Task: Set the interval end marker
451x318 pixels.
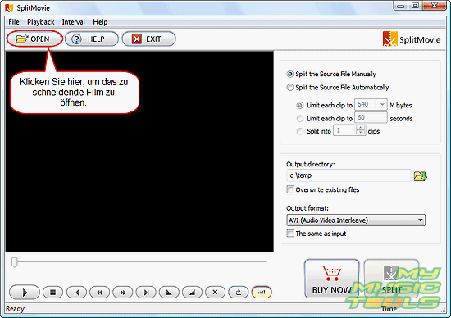Action: point(192,293)
